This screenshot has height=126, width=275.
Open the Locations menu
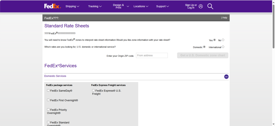tap(141, 6)
